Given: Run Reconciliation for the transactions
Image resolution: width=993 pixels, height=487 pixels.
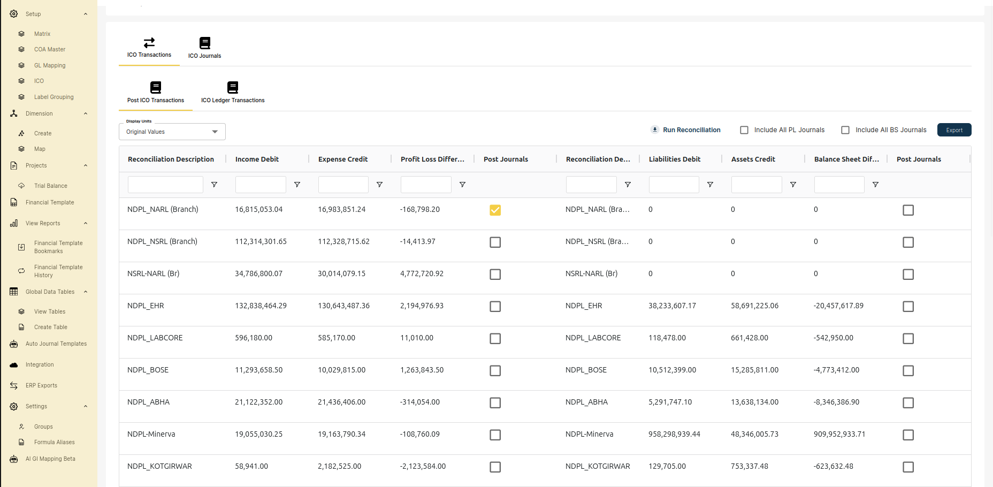Looking at the screenshot, I should 686,130.
